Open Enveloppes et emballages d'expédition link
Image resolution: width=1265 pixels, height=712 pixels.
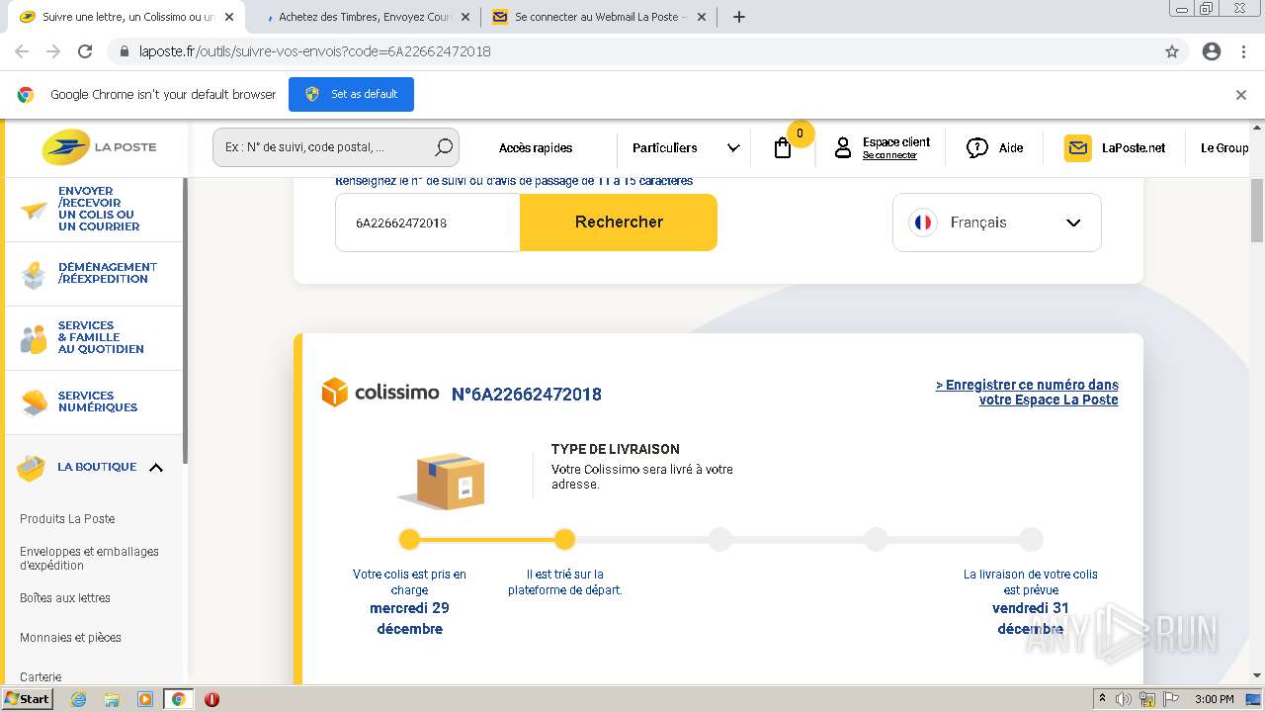(89, 559)
